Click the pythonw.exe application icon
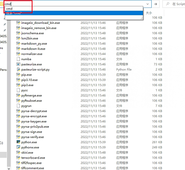The height and width of the screenshot is (170, 185). [x=18, y=147]
